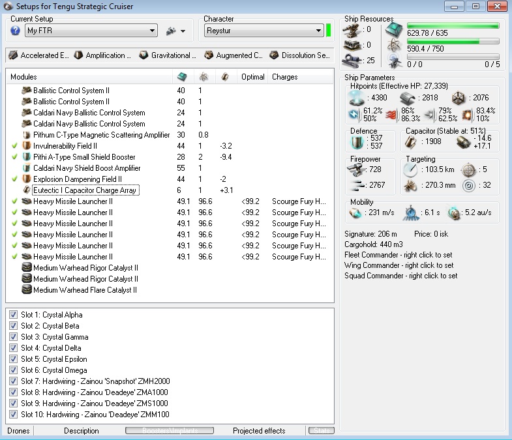The image size is (512, 440).
Task: Click the blue help question mark icon
Action: pos(16,31)
